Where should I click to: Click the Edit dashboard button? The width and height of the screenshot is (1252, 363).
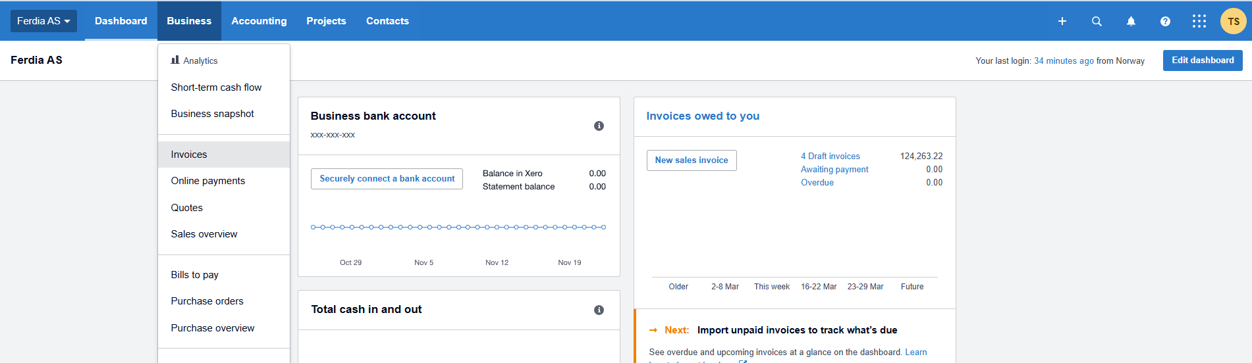1202,60
